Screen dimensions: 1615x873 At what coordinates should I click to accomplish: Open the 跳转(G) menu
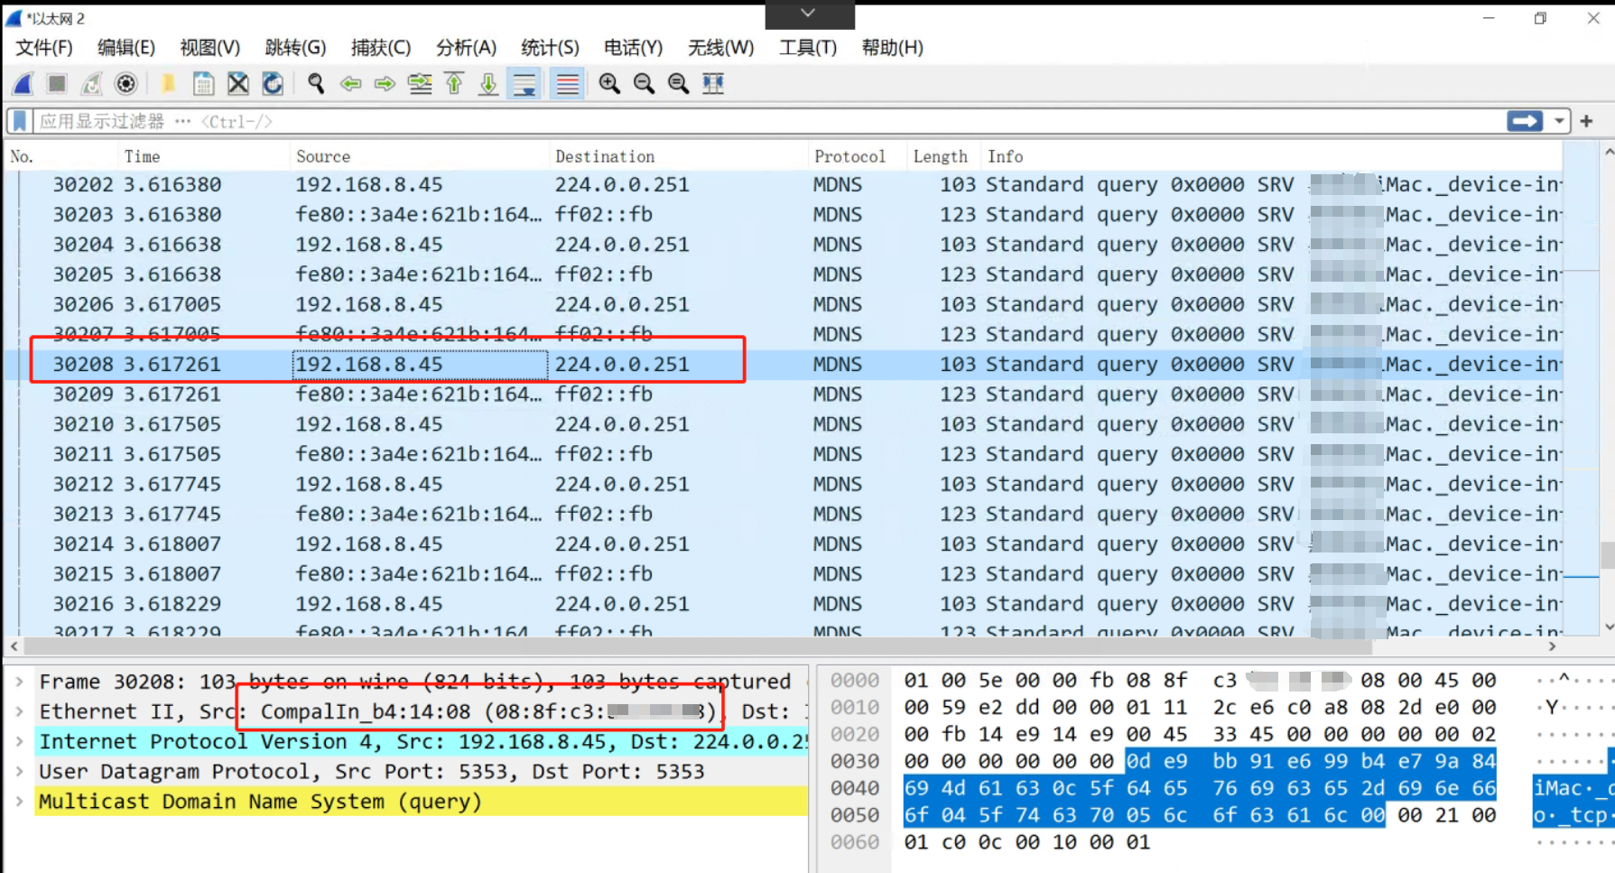(x=295, y=48)
